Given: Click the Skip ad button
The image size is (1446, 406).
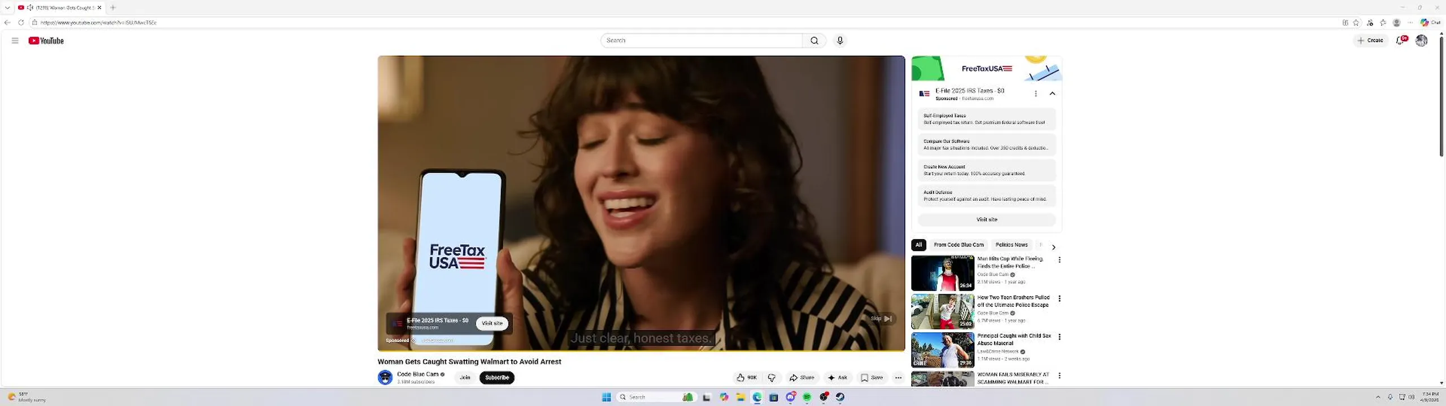Looking at the screenshot, I should [881, 319].
